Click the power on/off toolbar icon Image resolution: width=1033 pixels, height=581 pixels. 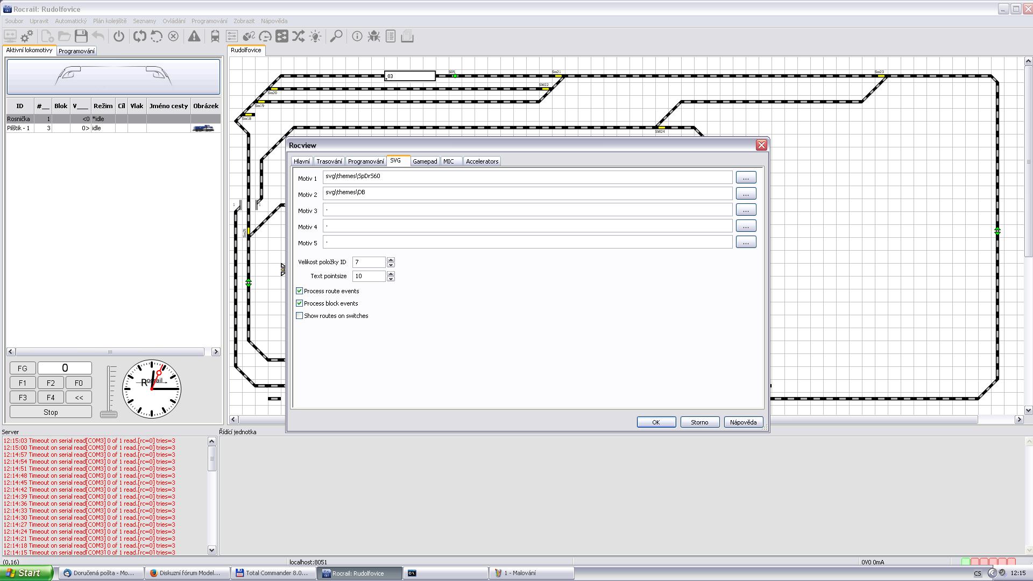(x=119, y=37)
